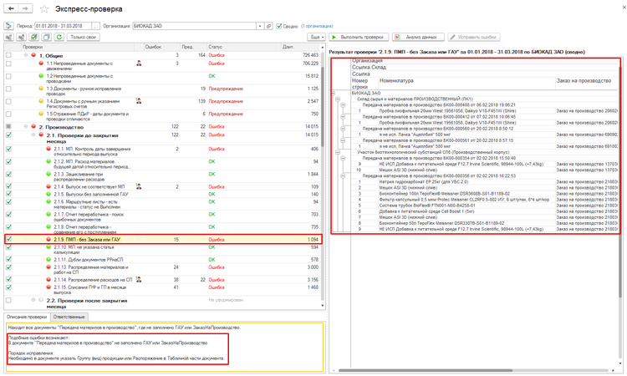Click the red status dot of row 1. Общие
The width and height of the screenshot is (627, 376).
pyautogui.click(x=33, y=55)
